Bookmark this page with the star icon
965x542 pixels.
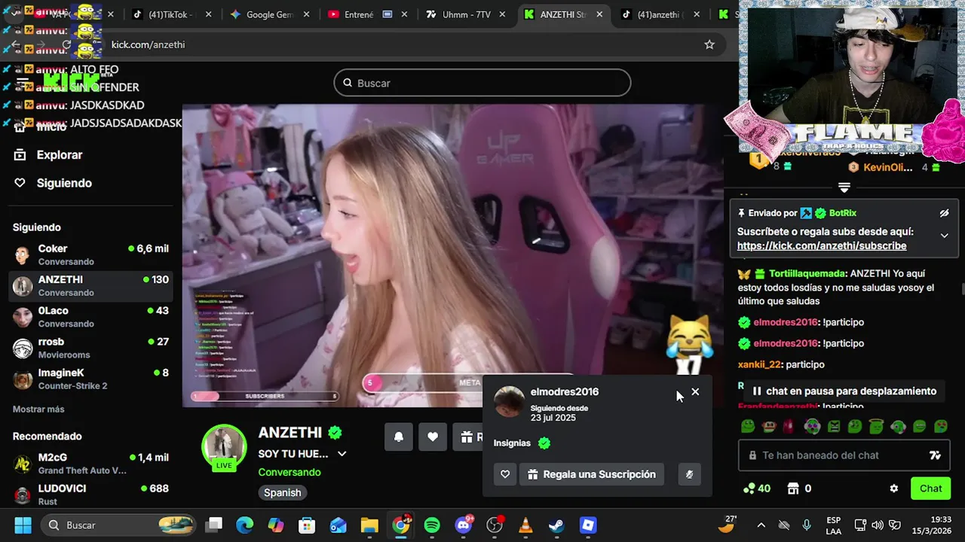pos(709,44)
